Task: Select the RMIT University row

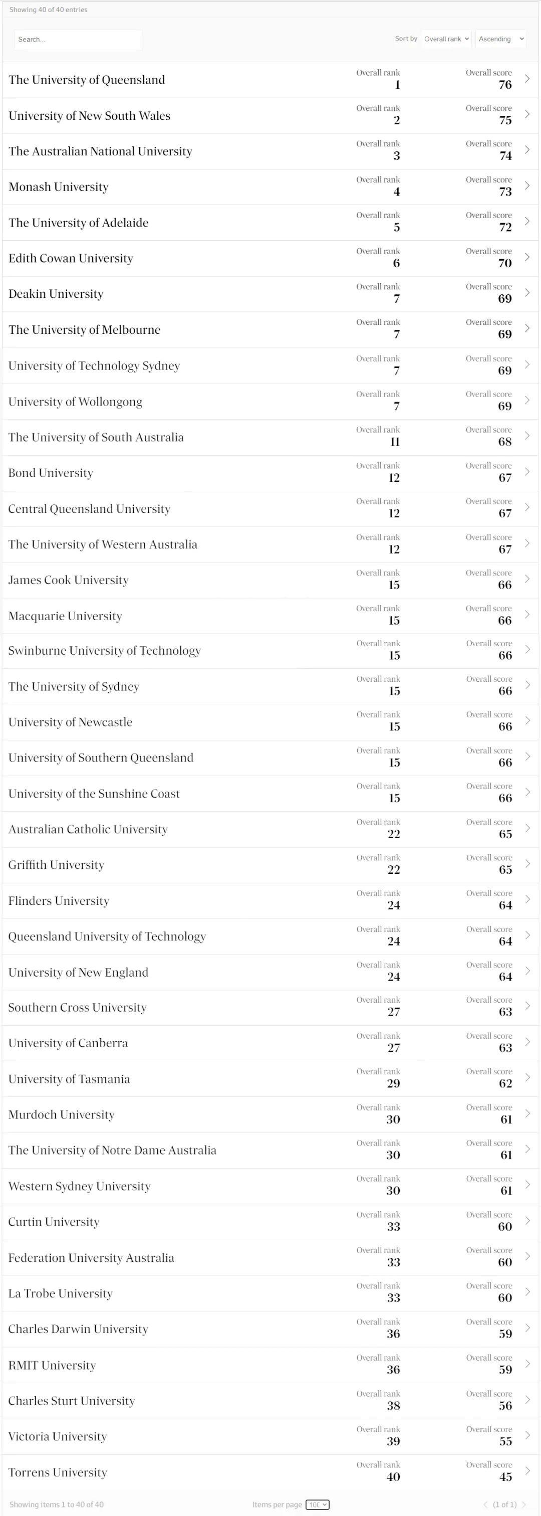Action: (x=270, y=1365)
